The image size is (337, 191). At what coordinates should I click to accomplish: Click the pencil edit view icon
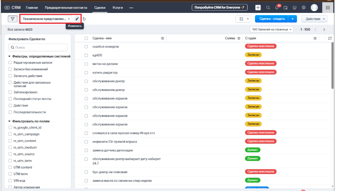pyautogui.click(x=77, y=19)
